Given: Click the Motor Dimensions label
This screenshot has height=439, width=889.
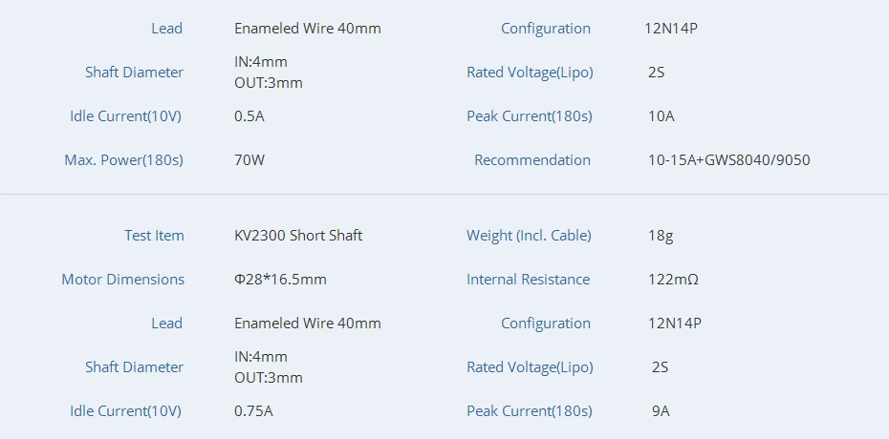Looking at the screenshot, I should coord(123,280).
